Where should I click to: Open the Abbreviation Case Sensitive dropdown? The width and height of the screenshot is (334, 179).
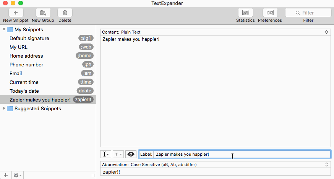pos(216,164)
